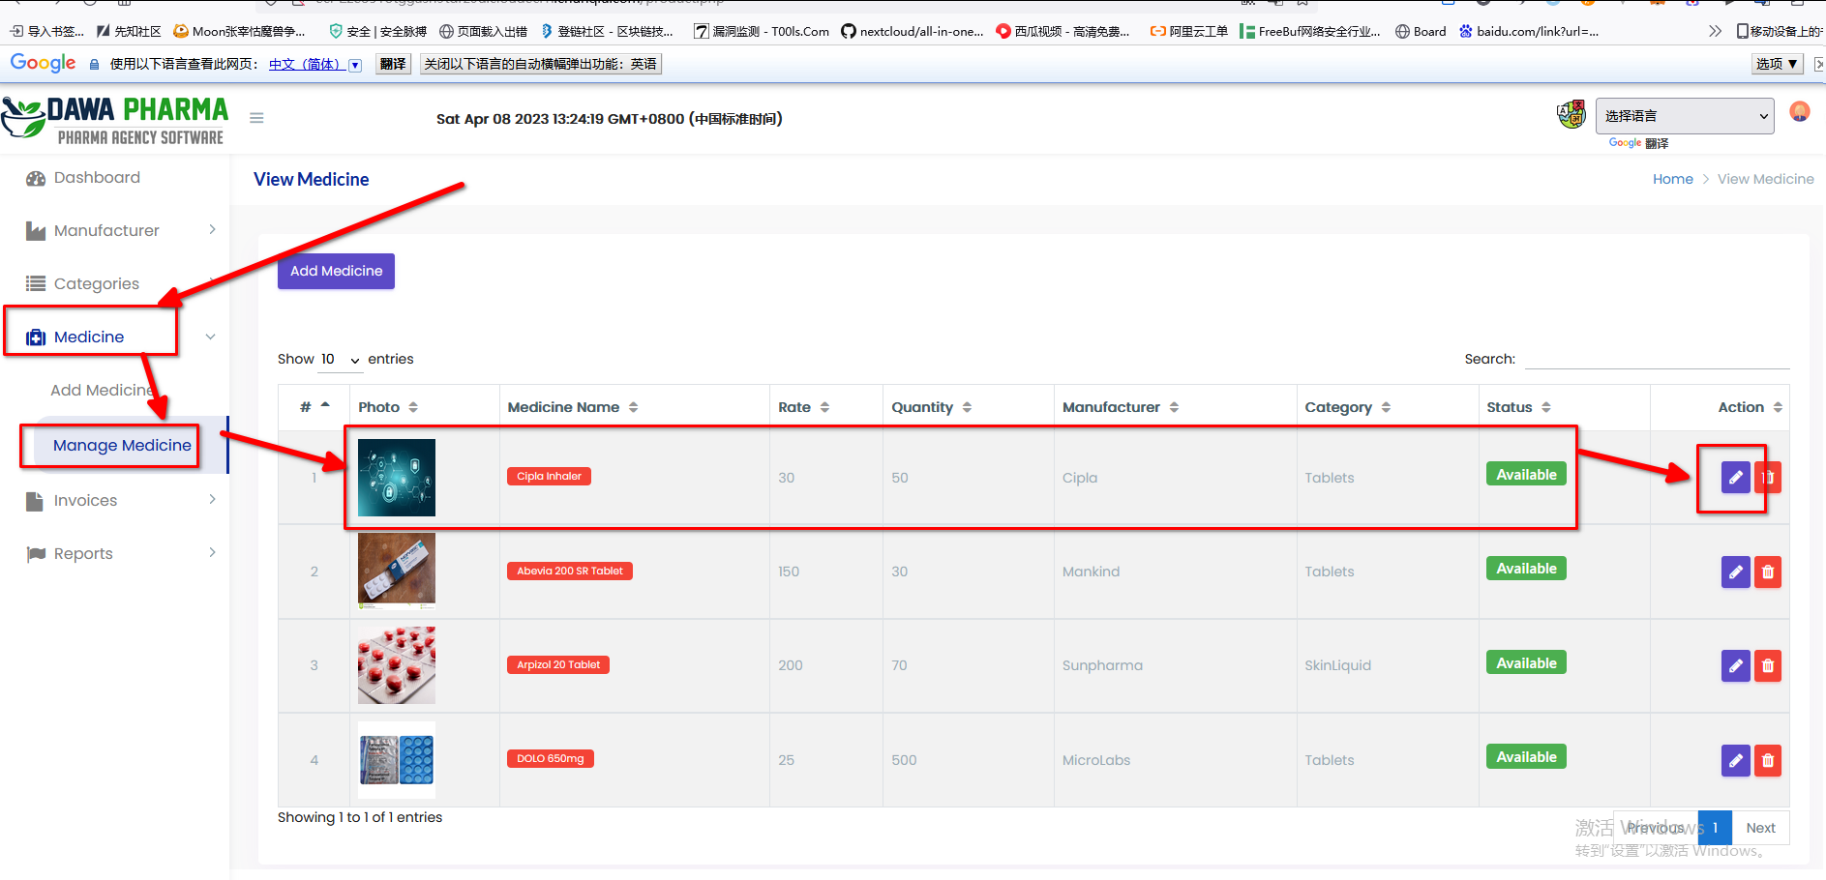Click the Dashboard sidebar item
The width and height of the screenshot is (1826, 880).
point(97,178)
